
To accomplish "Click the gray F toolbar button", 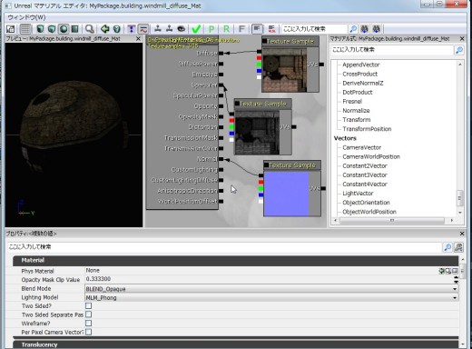I will coord(241,29).
